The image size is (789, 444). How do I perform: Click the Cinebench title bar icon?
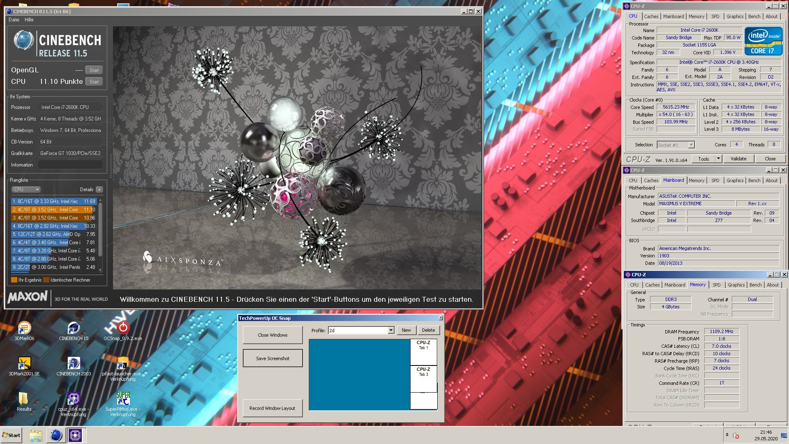9,12
